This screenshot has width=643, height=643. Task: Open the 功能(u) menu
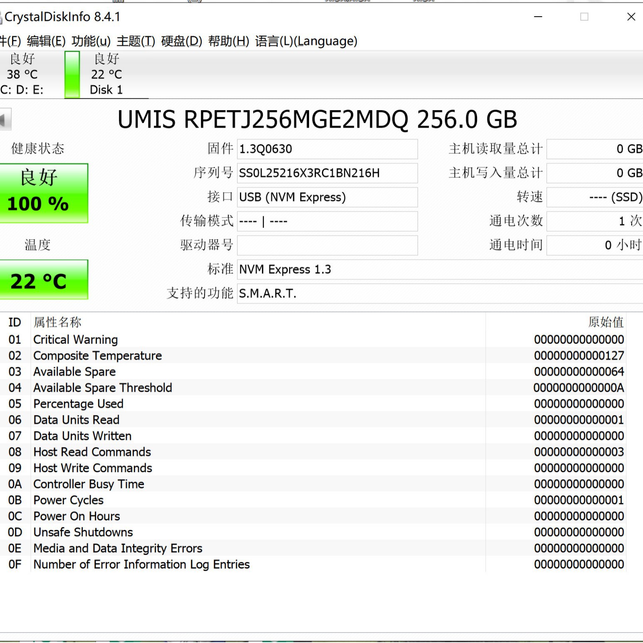pos(91,41)
